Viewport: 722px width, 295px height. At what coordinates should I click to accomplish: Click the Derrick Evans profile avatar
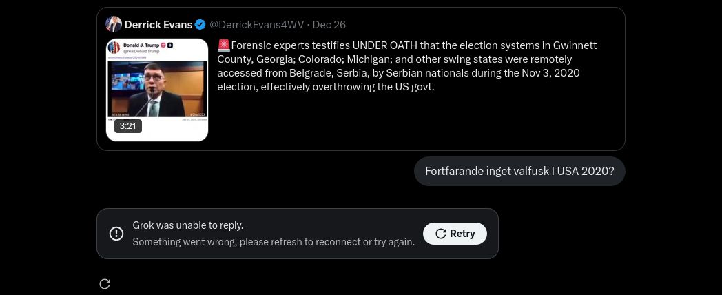click(x=114, y=25)
